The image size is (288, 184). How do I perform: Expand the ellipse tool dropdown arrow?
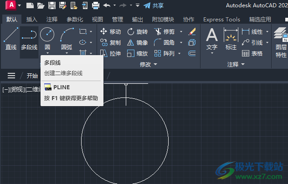[91, 42]
